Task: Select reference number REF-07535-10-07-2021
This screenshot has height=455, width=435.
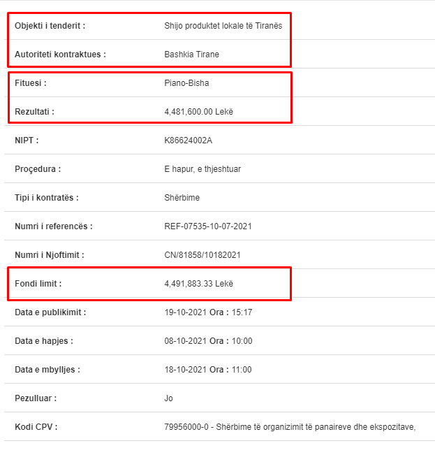Action: (208, 226)
